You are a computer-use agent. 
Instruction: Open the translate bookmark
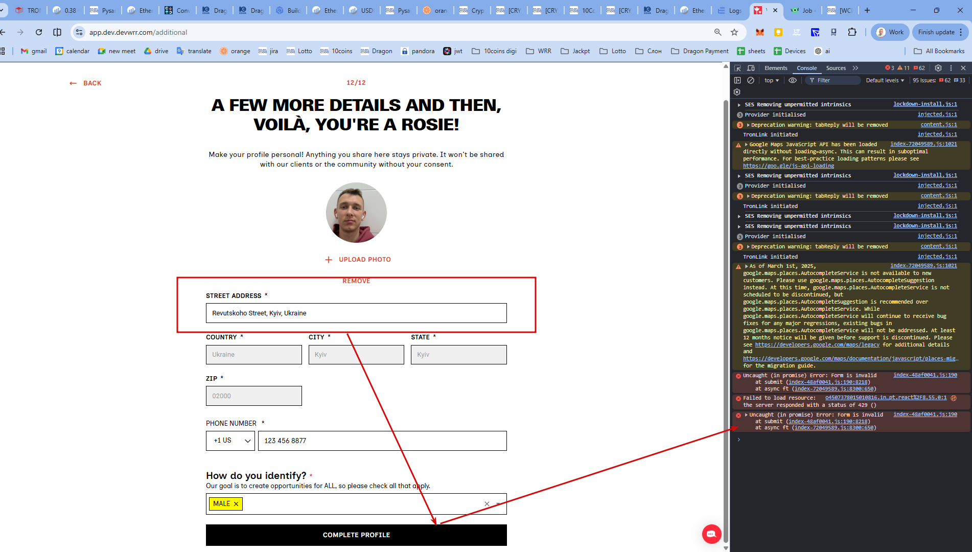(x=194, y=51)
